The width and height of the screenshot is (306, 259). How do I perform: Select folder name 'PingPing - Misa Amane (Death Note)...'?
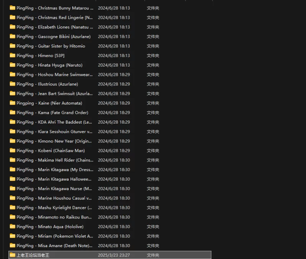click(x=54, y=246)
